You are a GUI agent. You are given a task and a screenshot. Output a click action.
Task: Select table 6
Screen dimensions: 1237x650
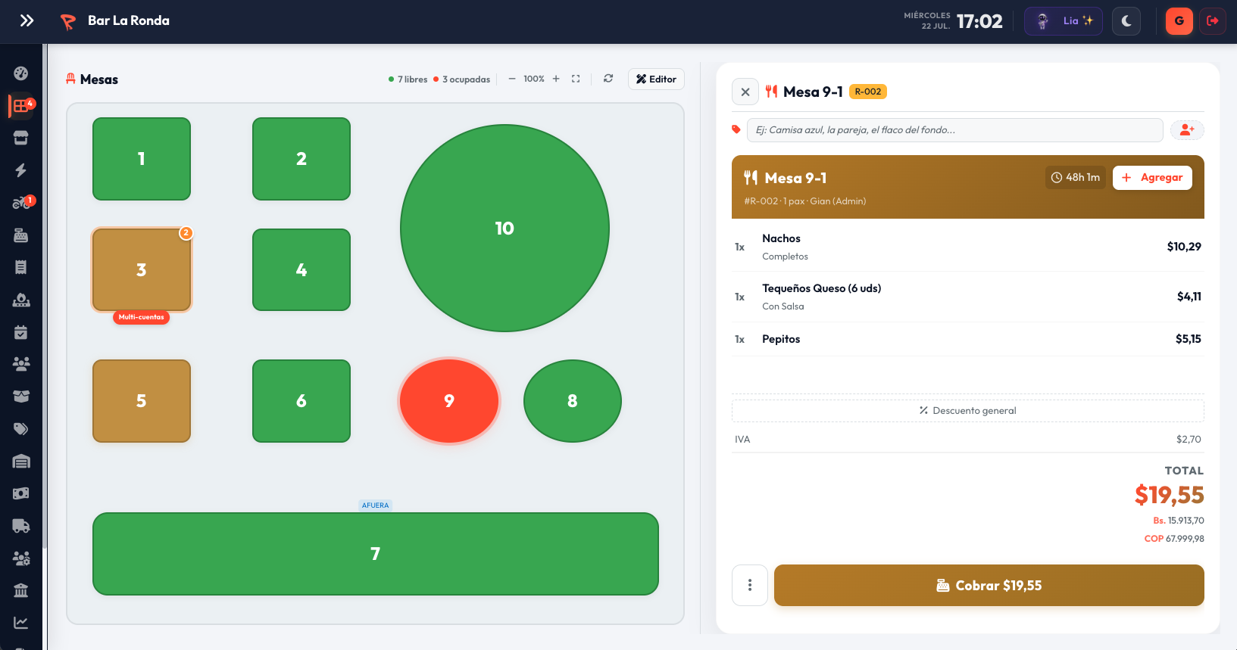[x=301, y=401]
